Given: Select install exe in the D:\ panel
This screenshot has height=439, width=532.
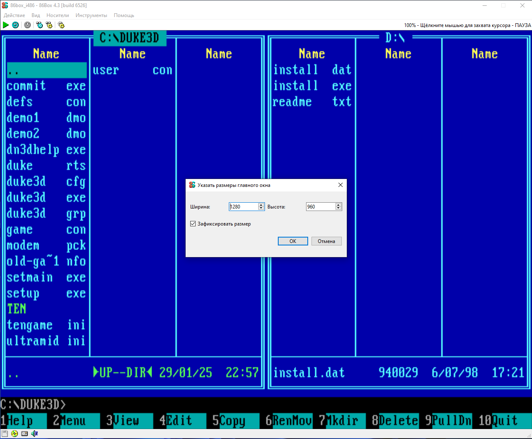Looking at the screenshot, I should 312,86.
